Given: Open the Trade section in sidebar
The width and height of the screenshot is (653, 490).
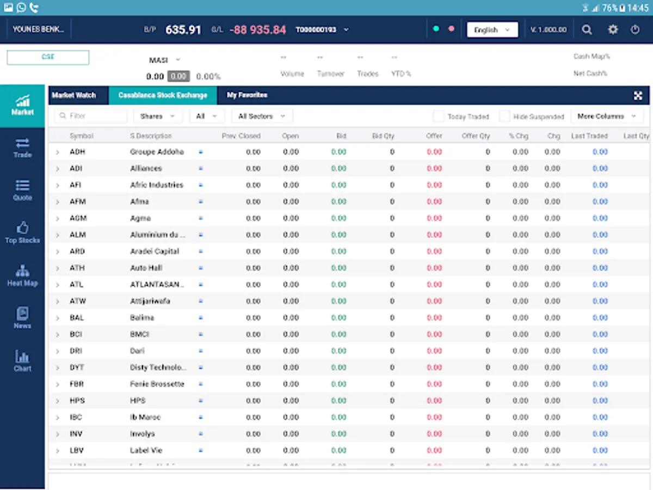Looking at the screenshot, I should tap(22, 148).
